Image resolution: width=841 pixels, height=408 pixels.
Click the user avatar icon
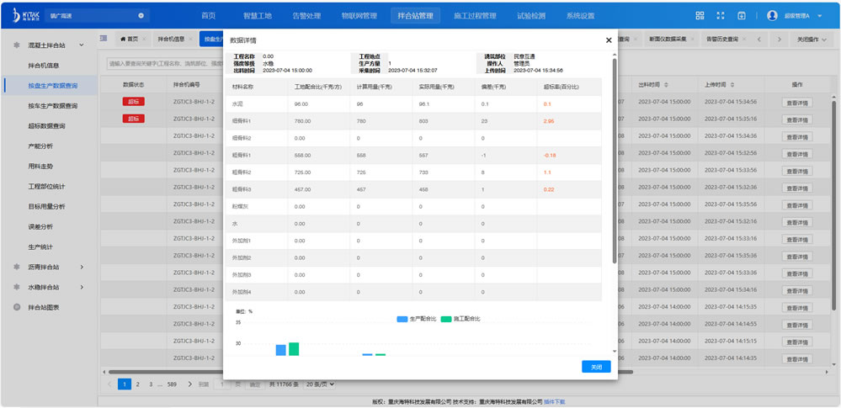772,15
